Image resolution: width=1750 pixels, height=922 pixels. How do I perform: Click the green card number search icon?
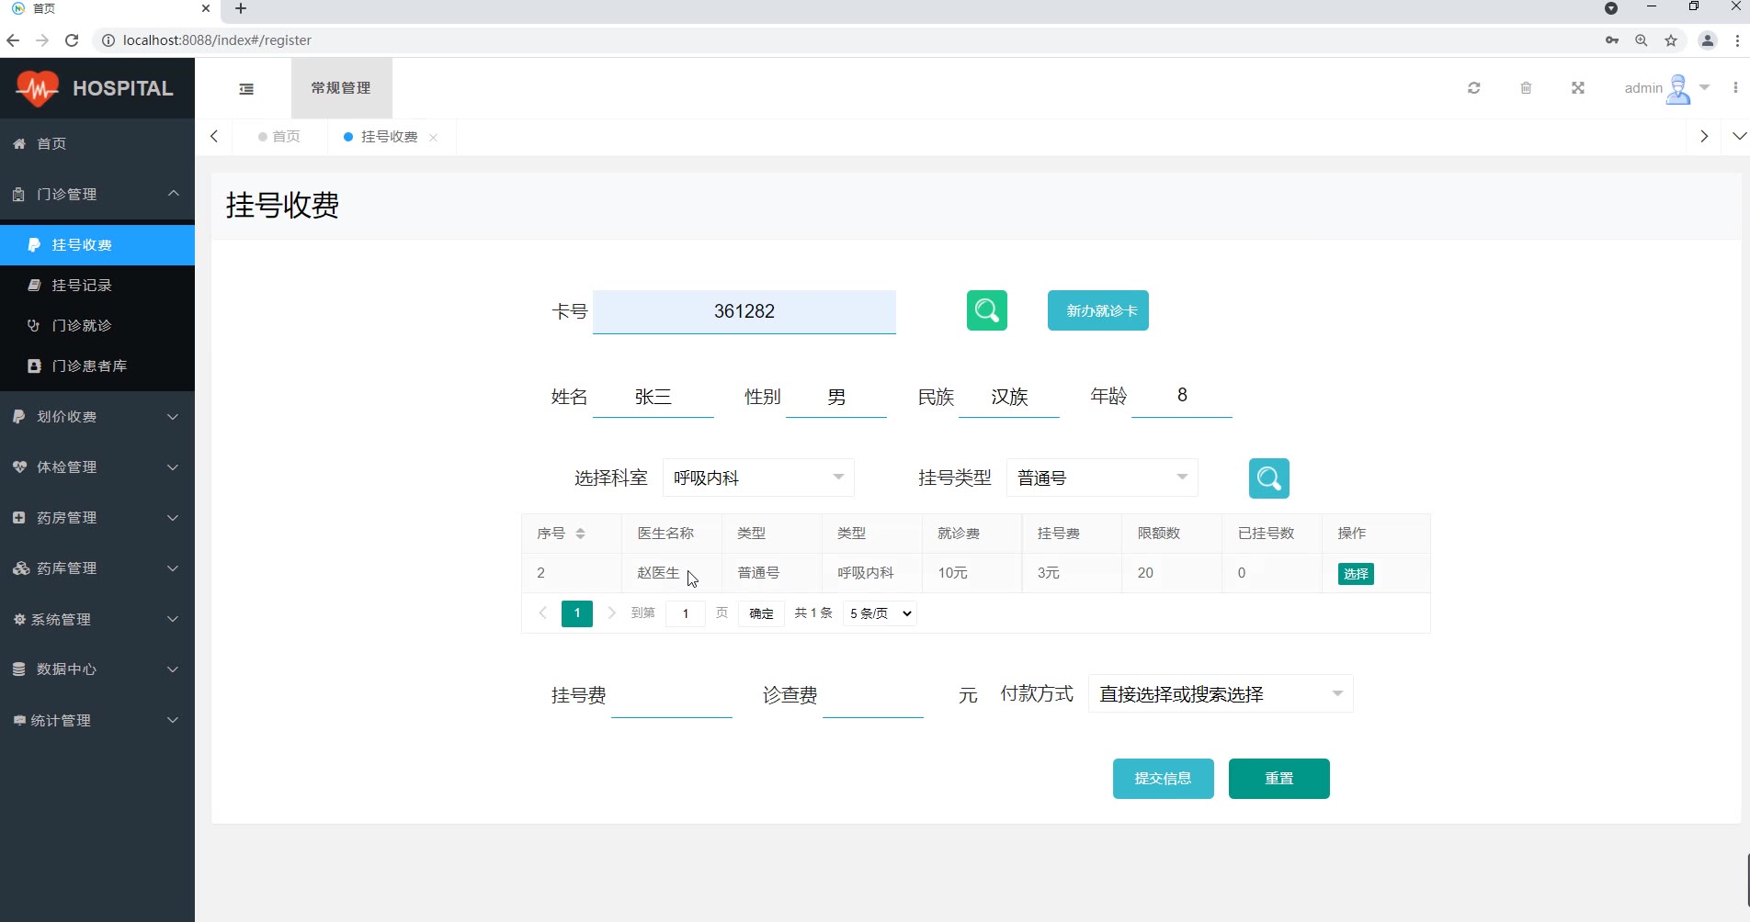(986, 310)
